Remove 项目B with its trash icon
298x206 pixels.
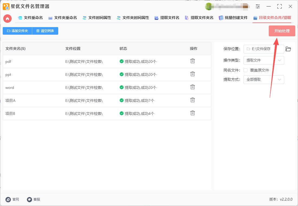(193, 113)
